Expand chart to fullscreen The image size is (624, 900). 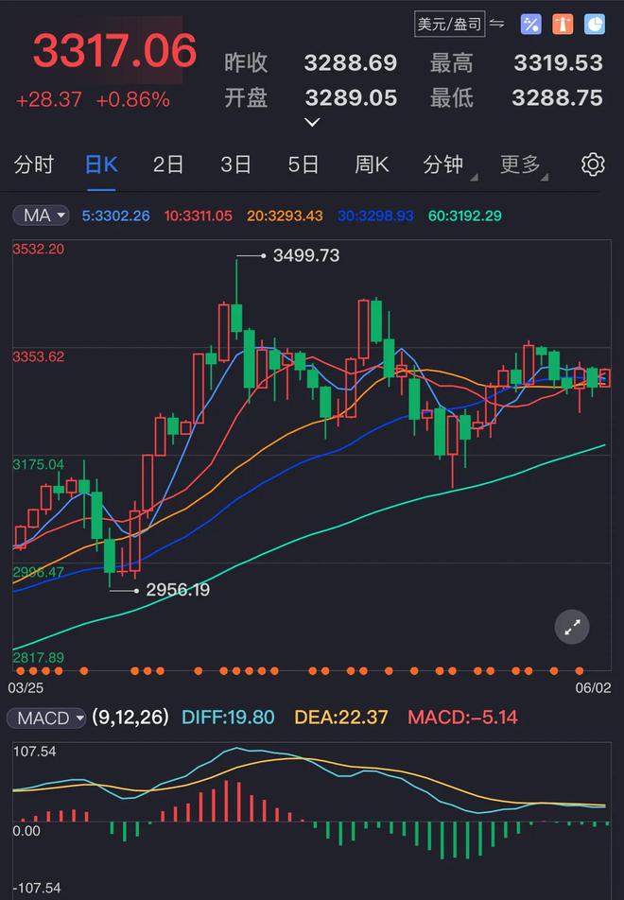(572, 627)
